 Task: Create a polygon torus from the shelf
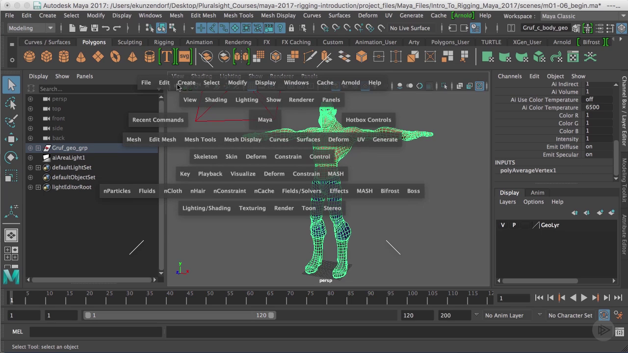coord(115,57)
